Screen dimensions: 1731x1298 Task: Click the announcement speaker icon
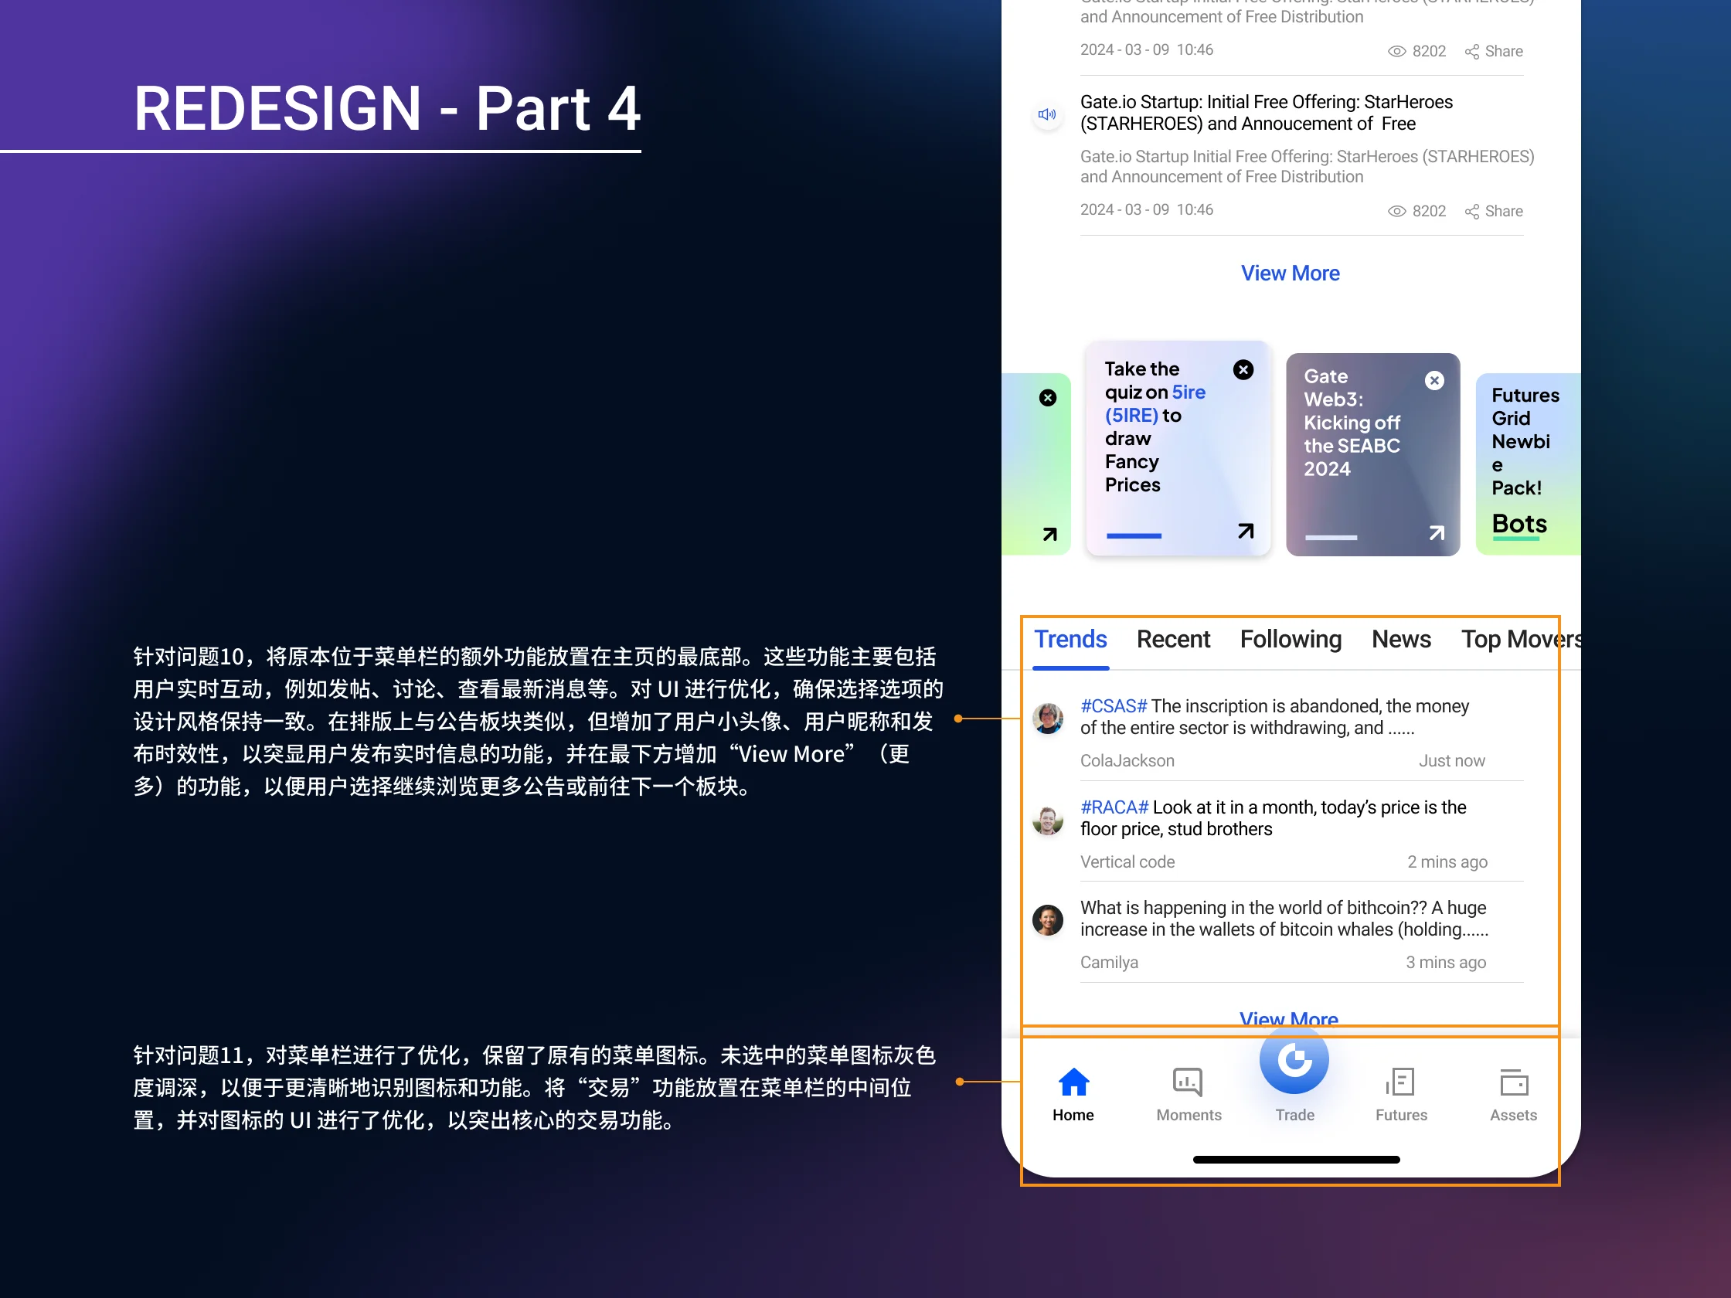[1047, 114]
